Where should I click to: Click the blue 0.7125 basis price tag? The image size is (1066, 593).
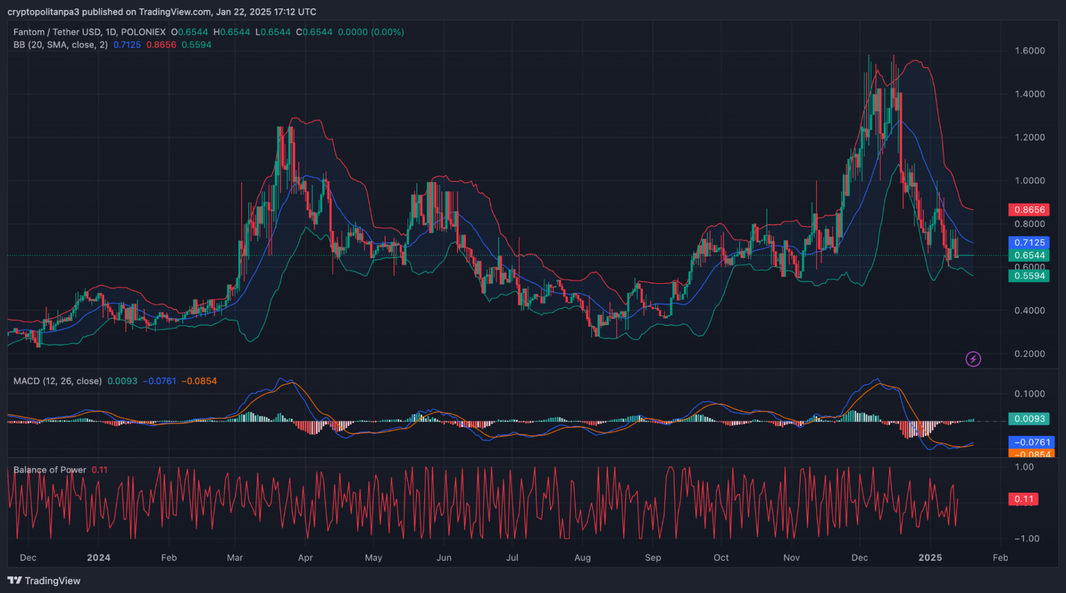point(1029,242)
